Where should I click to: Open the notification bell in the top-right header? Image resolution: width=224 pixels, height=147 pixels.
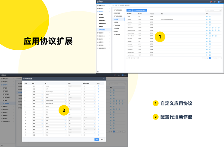point(211,2)
